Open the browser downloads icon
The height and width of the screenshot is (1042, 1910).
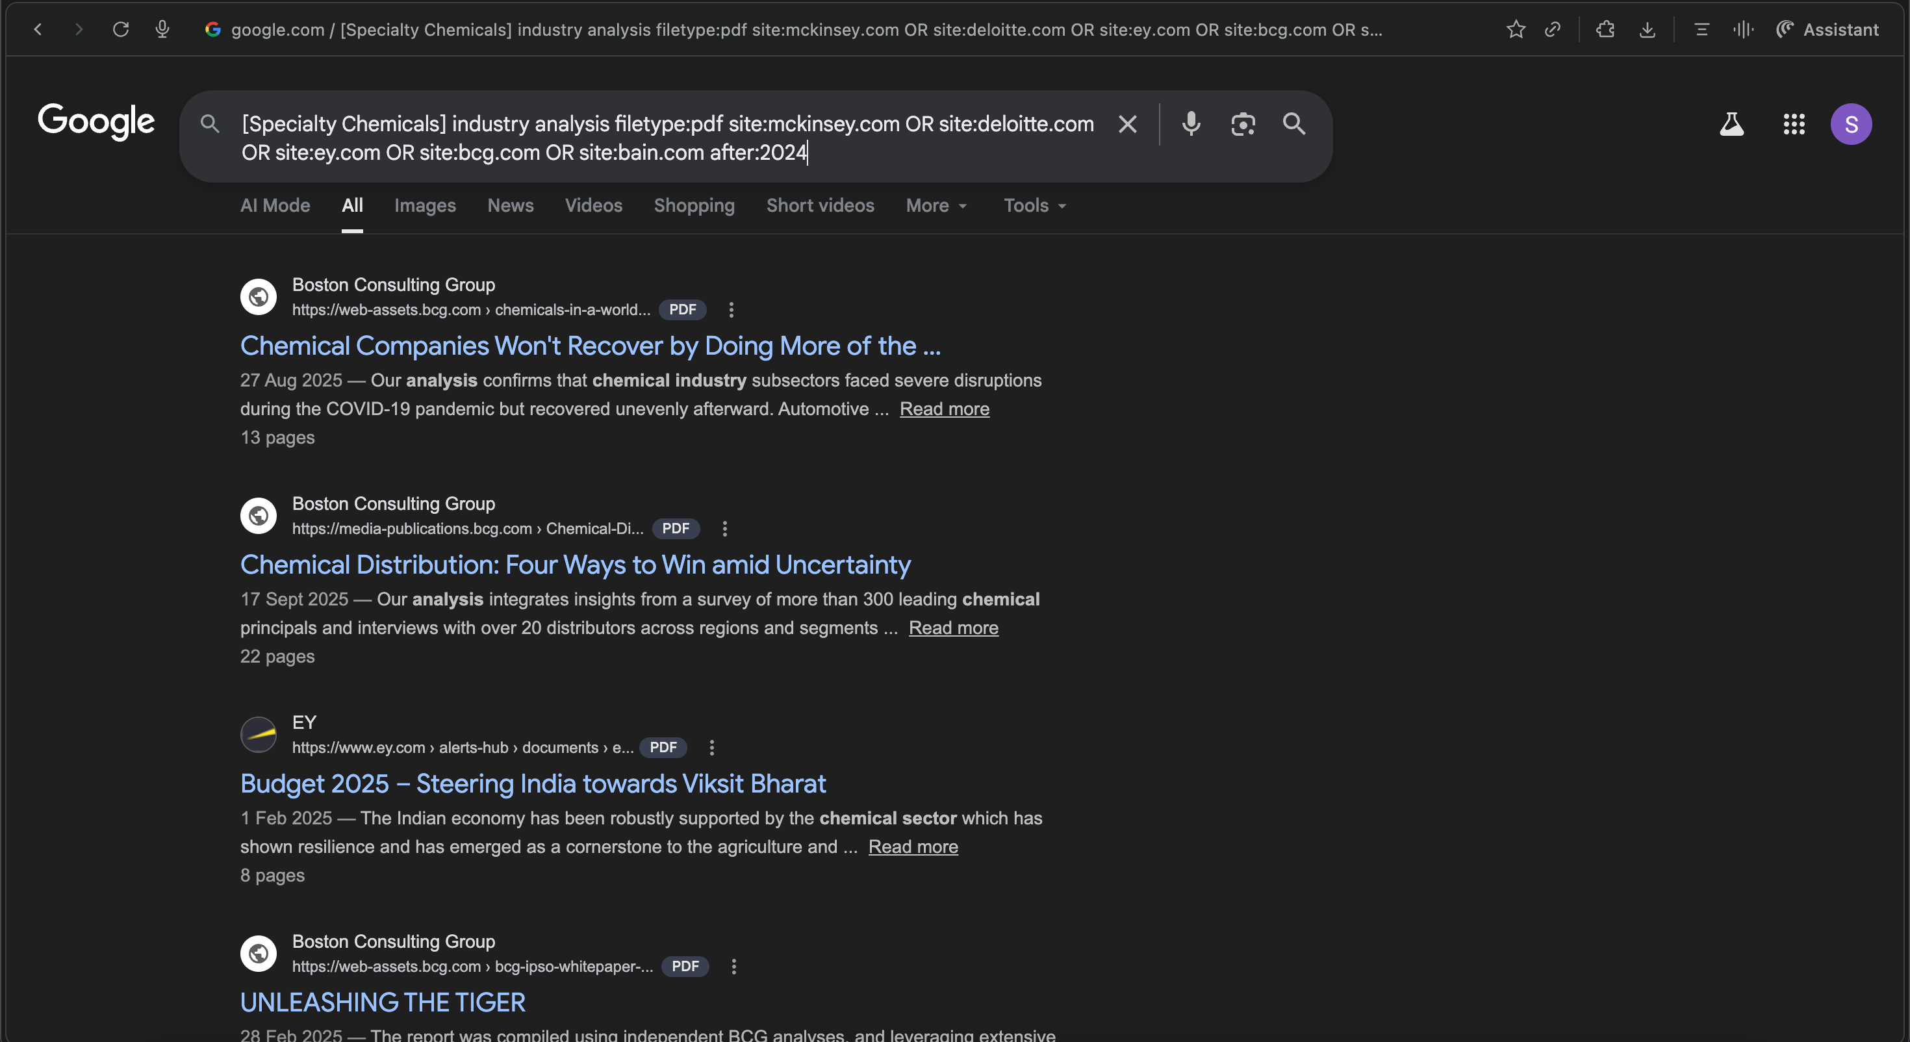pyautogui.click(x=1647, y=30)
